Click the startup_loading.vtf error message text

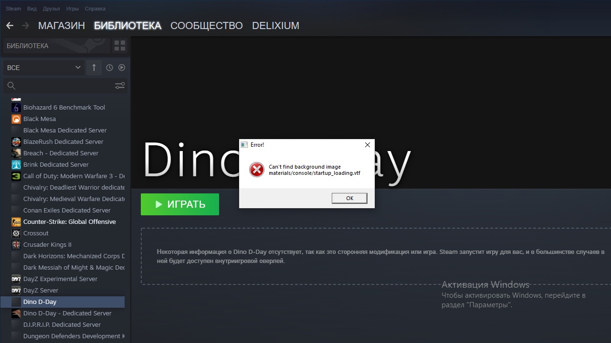315,170
